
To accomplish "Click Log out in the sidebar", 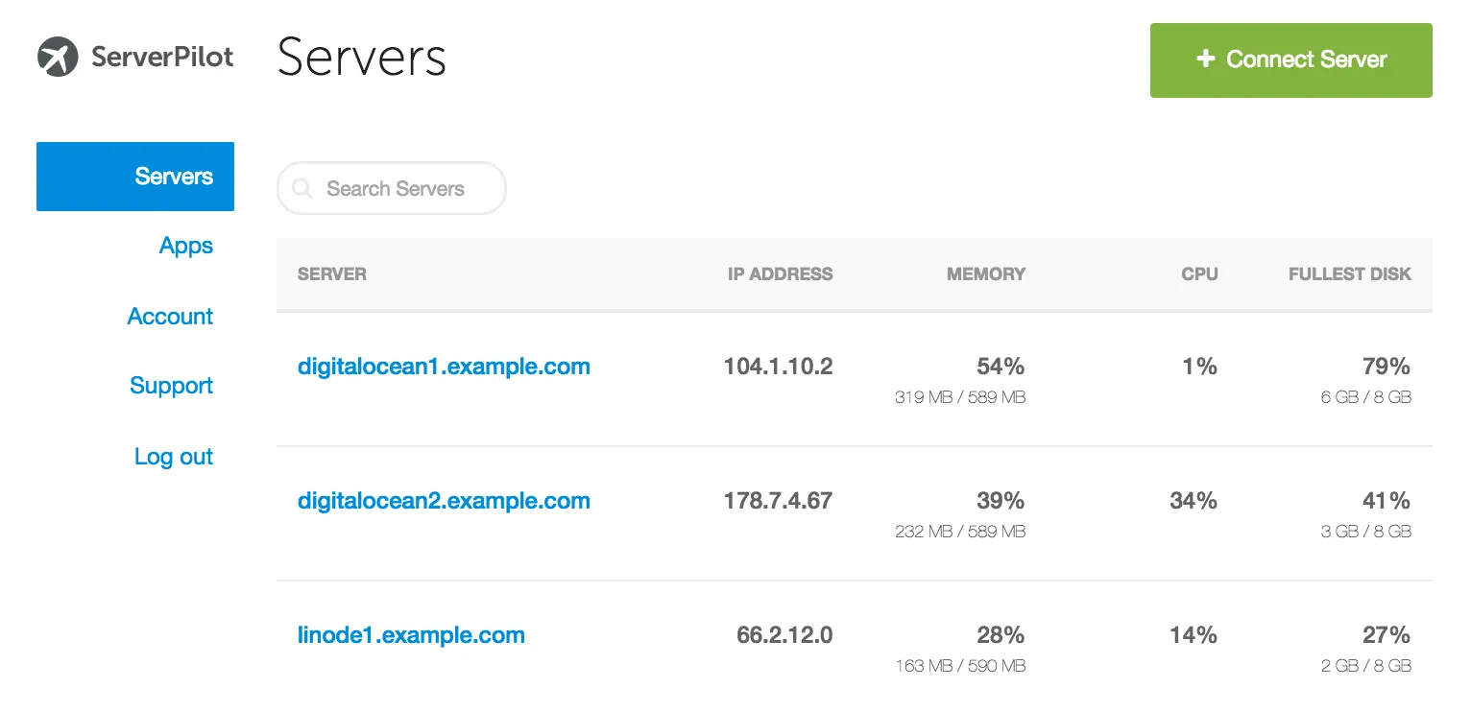I will [x=173, y=457].
